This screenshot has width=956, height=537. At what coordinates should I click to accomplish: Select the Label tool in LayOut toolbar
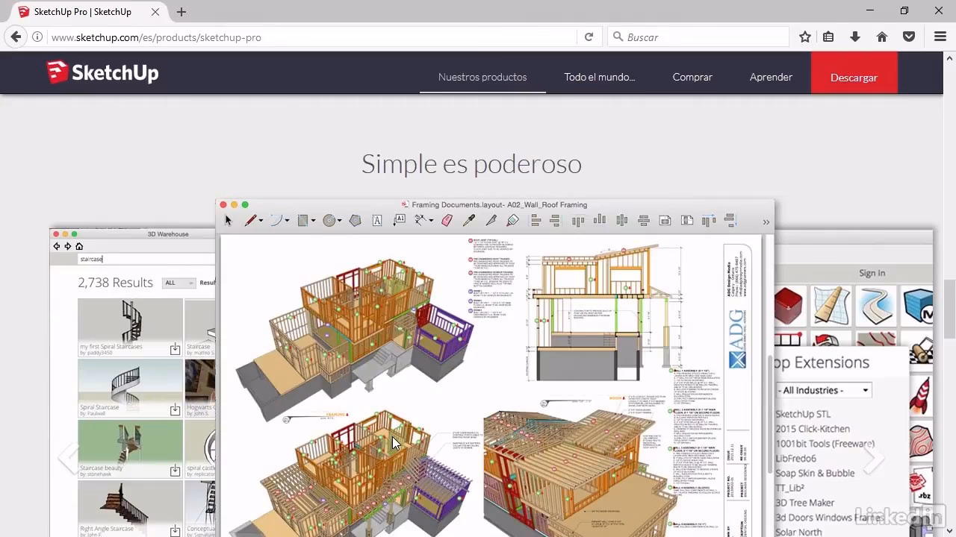pyautogui.click(x=398, y=220)
